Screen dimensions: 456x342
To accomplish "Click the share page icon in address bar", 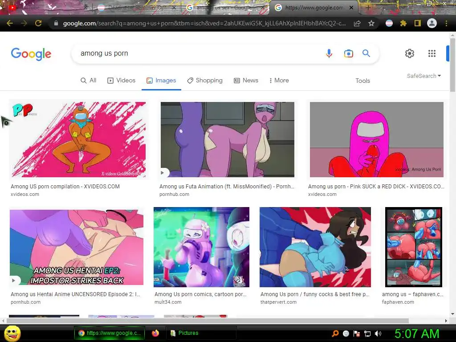I will point(357,24).
